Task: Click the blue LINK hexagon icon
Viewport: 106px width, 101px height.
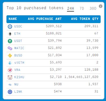Action: [10, 92]
